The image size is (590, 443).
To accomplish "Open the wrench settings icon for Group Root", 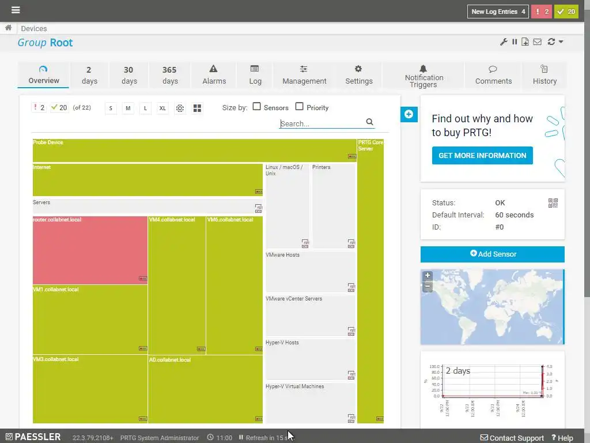I will (504, 42).
